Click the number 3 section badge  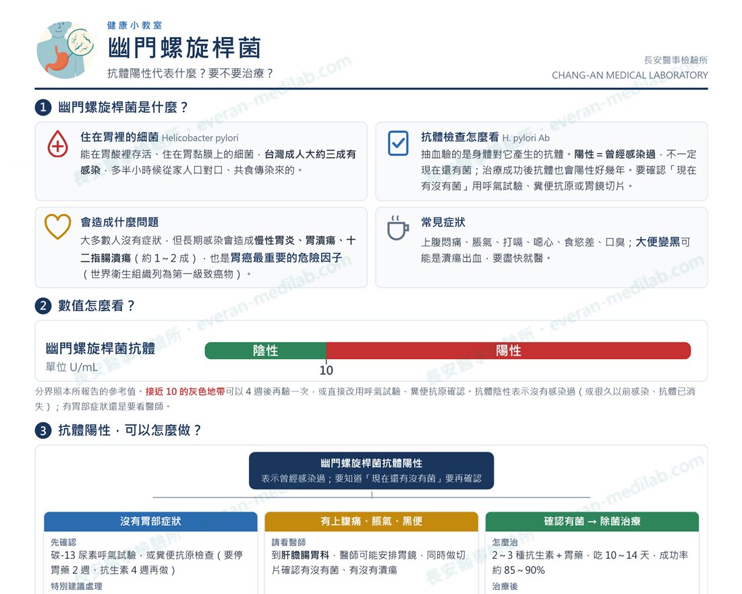pyautogui.click(x=43, y=431)
